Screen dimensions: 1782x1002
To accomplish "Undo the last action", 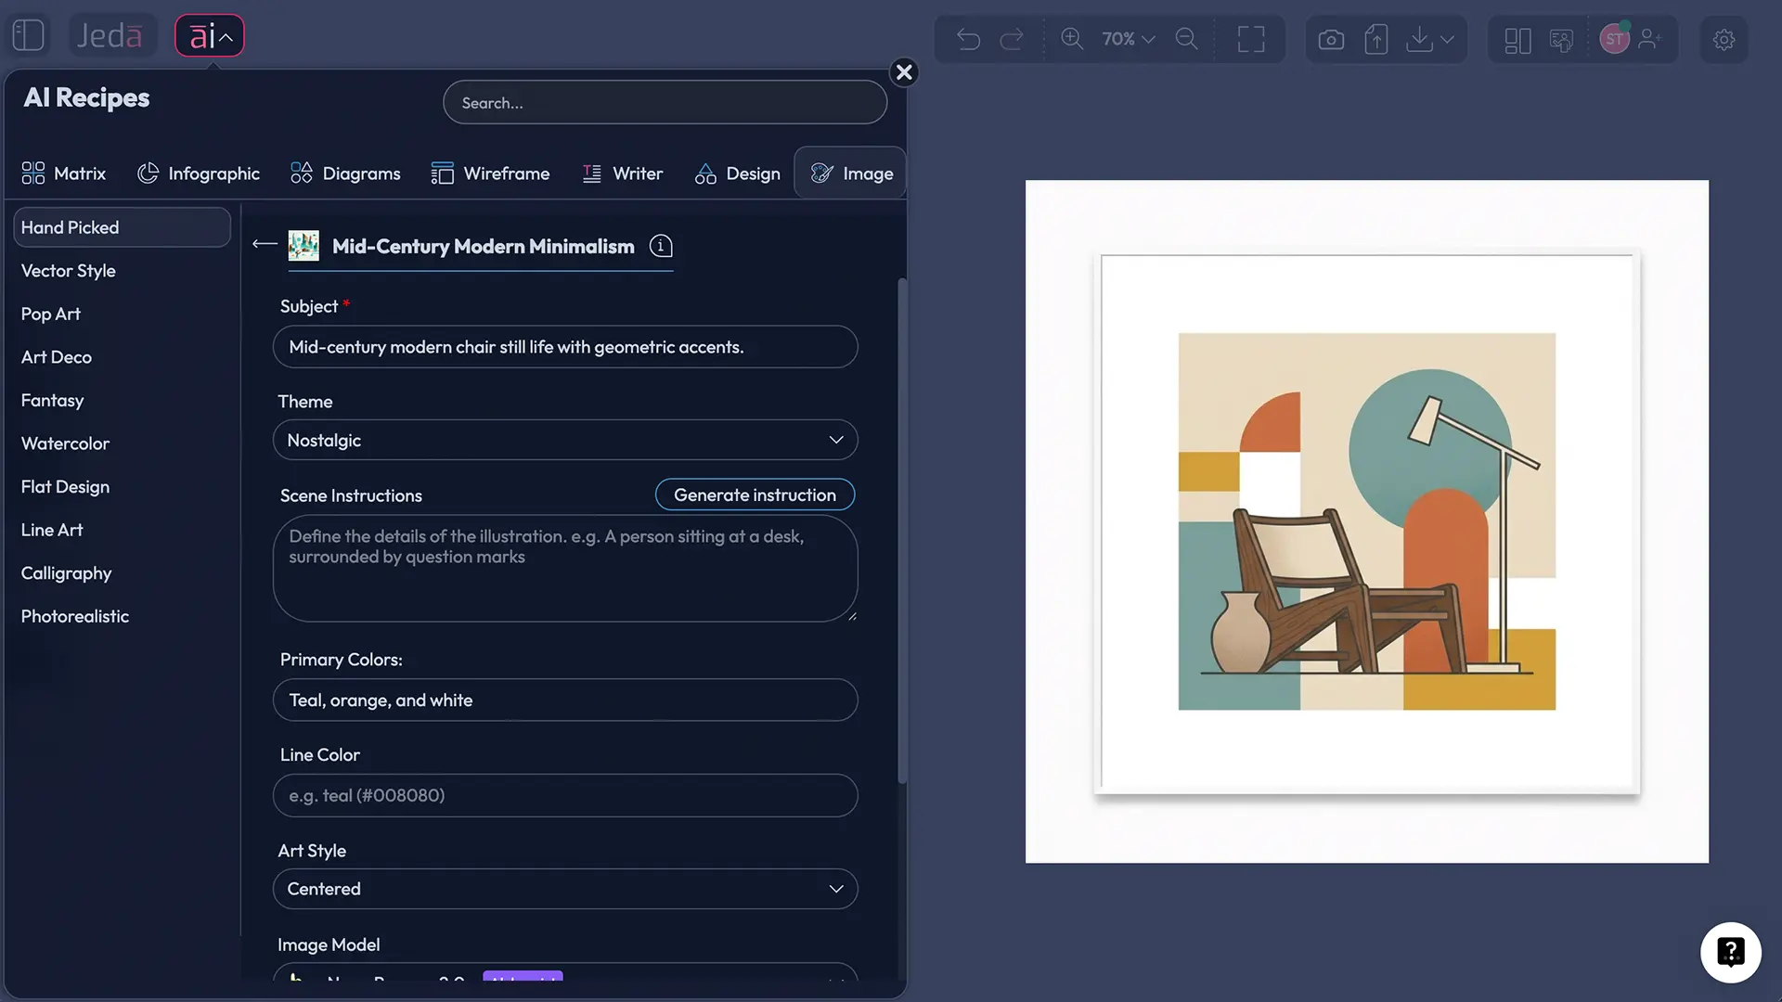I will [x=968, y=39].
